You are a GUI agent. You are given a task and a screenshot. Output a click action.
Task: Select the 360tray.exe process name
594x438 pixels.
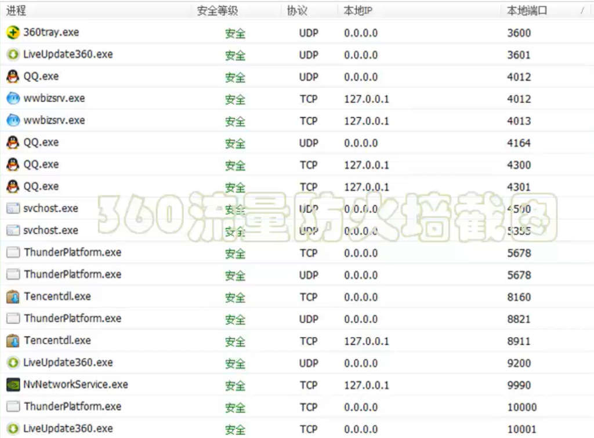(x=51, y=32)
